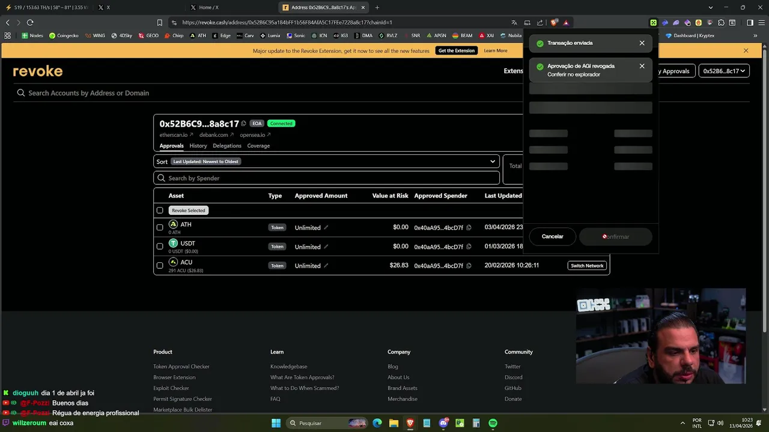The height and width of the screenshot is (432, 769).
Task: Edit the ATH unlimited allowance pencil
Action: (x=326, y=227)
